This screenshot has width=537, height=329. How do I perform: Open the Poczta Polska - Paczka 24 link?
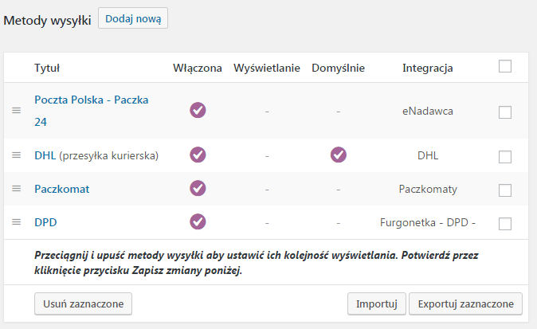click(92, 111)
